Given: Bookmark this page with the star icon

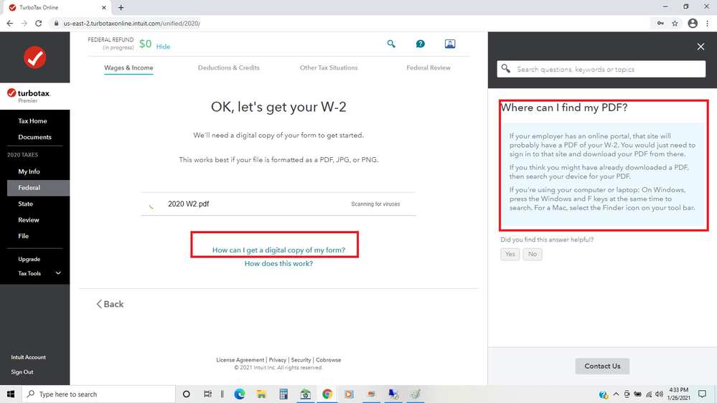Looking at the screenshot, I should coord(675,23).
